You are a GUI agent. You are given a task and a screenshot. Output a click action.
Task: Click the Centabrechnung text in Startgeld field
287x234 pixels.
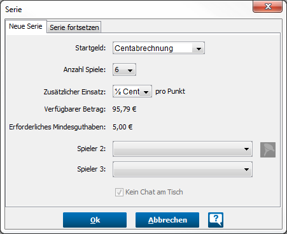144,48
